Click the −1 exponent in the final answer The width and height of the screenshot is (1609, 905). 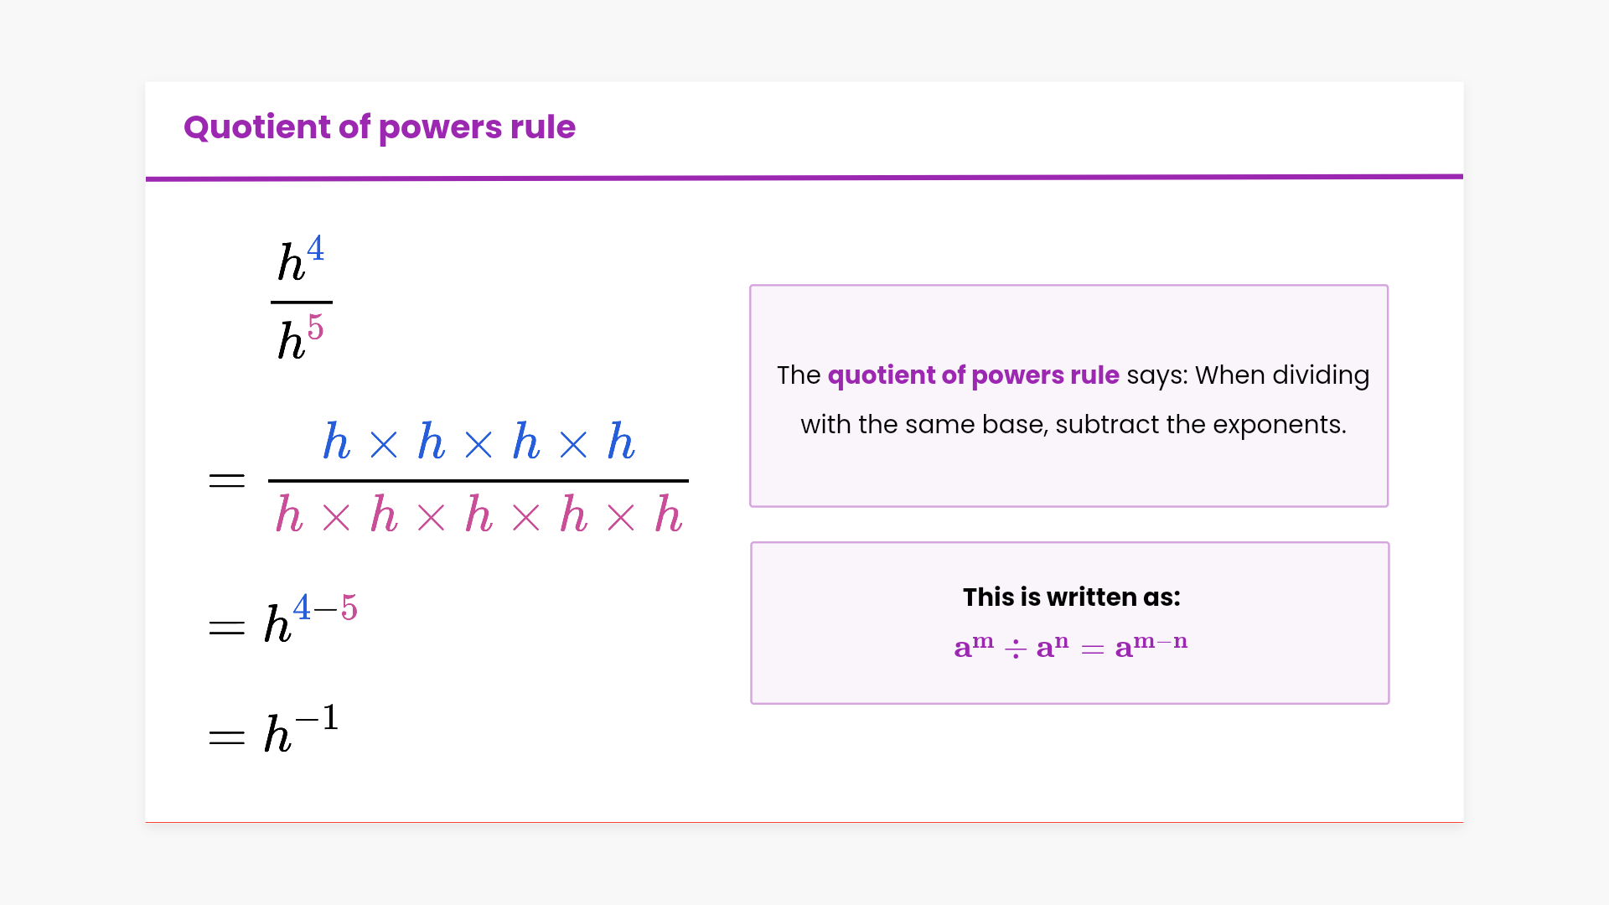(318, 718)
